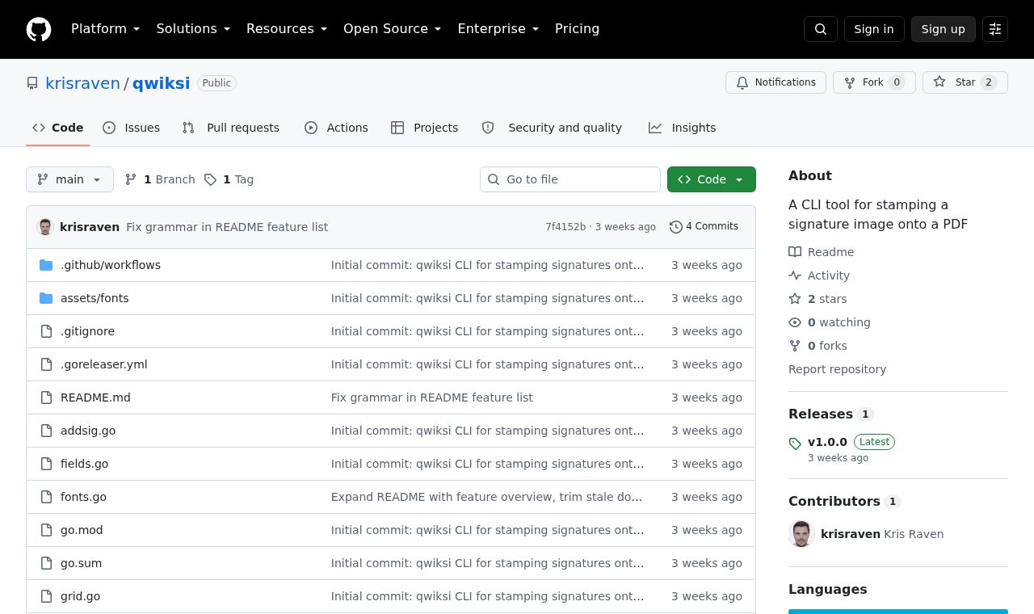Click the file icon beside fonts.go
1034x614 pixels.
[46, 497]
